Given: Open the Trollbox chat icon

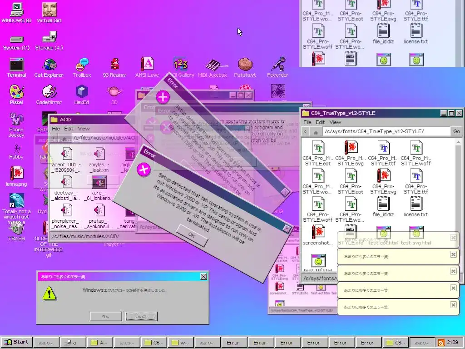Looking at the screenshot, I should tap(82, 68).
